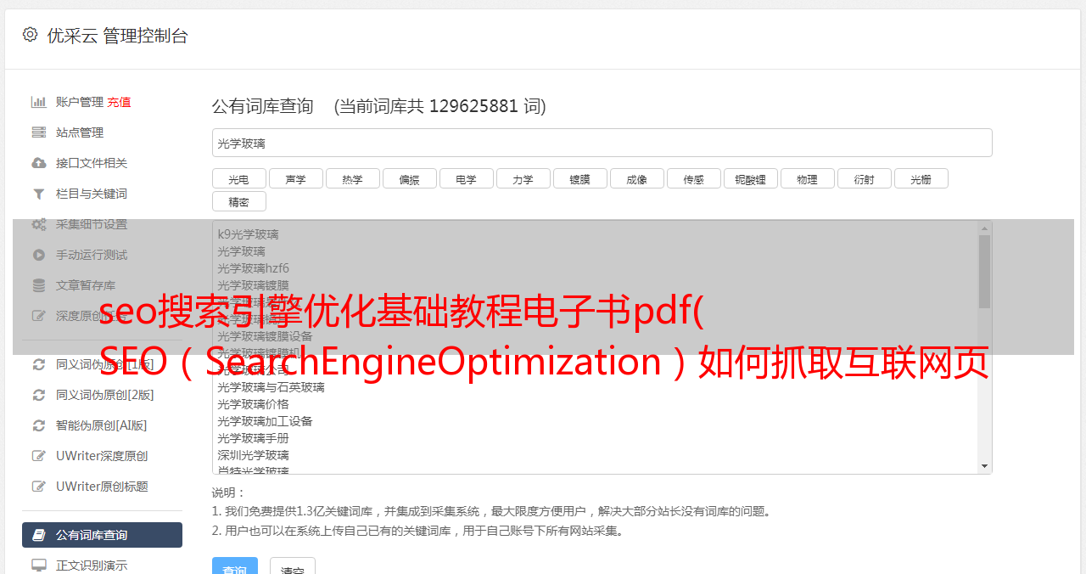
Task: Select 光学玻璃价格 in the results list
Action: click(x=253, y=404)
